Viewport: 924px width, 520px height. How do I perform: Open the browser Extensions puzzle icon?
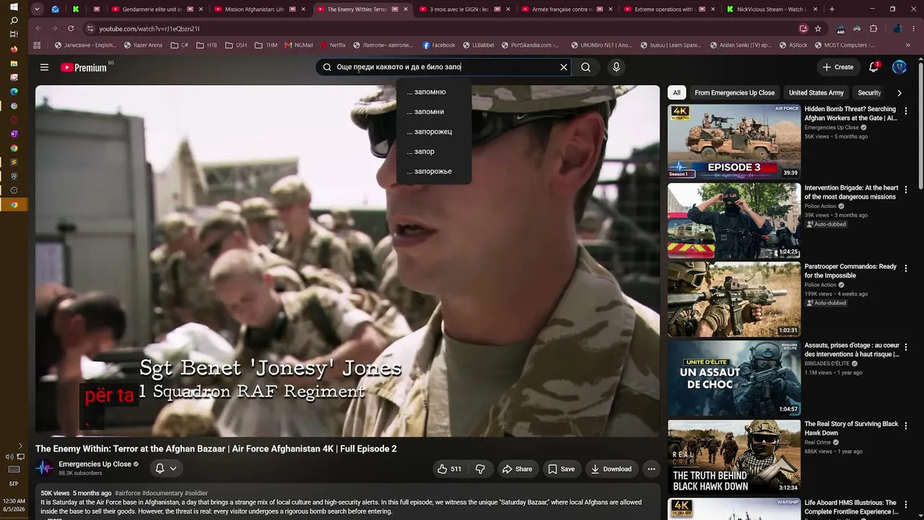pyautogui.click(x=873, y=28)
